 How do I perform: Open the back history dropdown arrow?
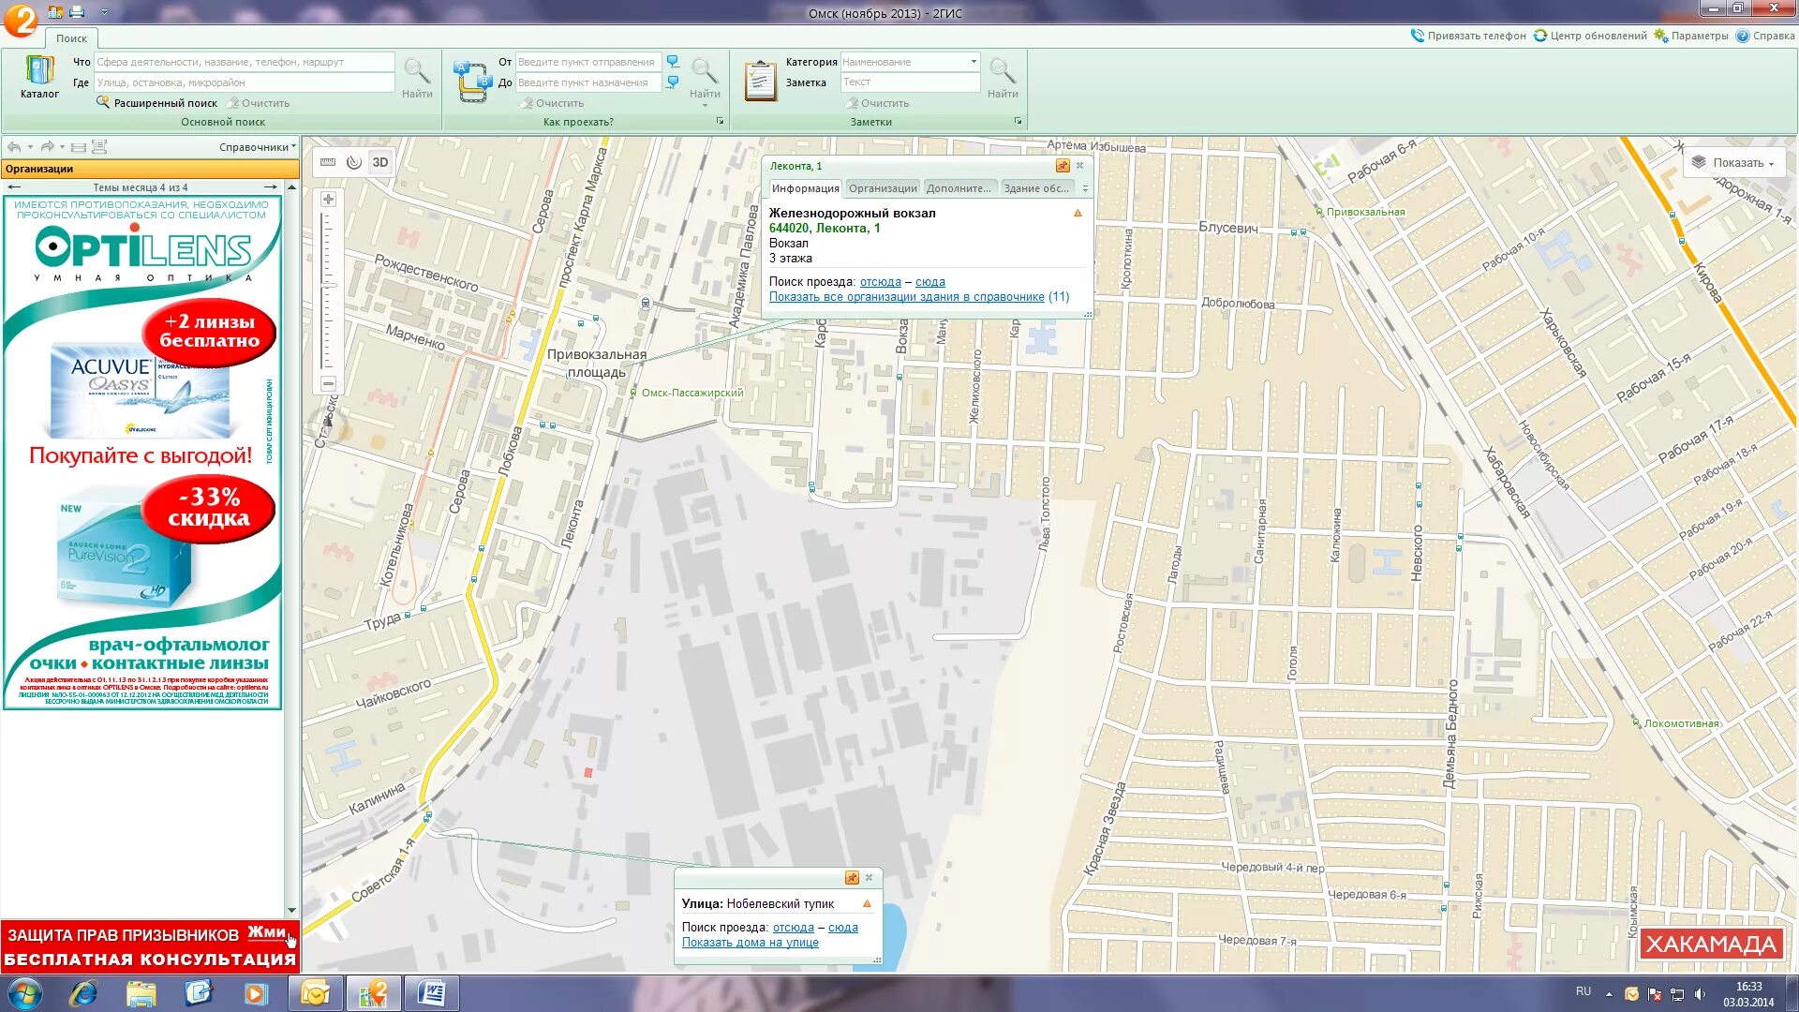pos(30,147)
